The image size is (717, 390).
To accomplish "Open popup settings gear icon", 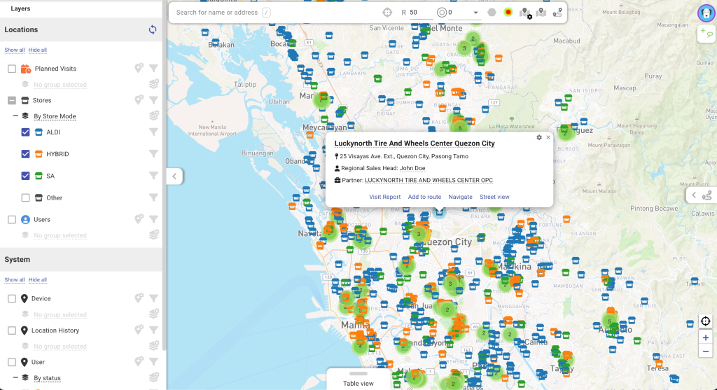I will 539,137.
